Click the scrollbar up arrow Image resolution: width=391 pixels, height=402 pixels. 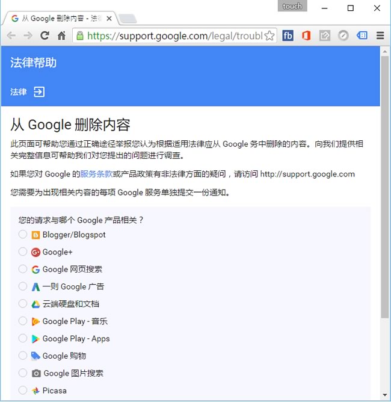[x=384, y=52]
